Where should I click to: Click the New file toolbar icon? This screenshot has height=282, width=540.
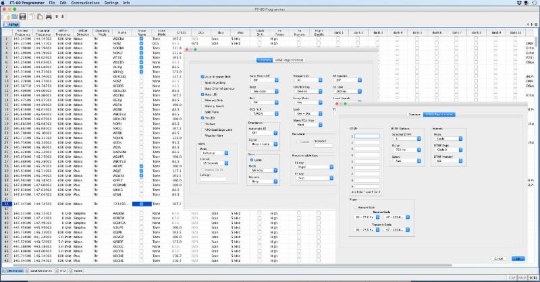click(7, 16)
